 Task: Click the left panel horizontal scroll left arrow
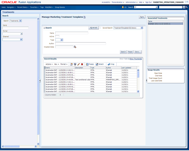tap(3, 146)
